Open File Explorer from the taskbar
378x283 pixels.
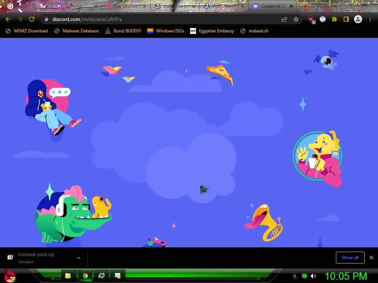(x=68, y=276)
